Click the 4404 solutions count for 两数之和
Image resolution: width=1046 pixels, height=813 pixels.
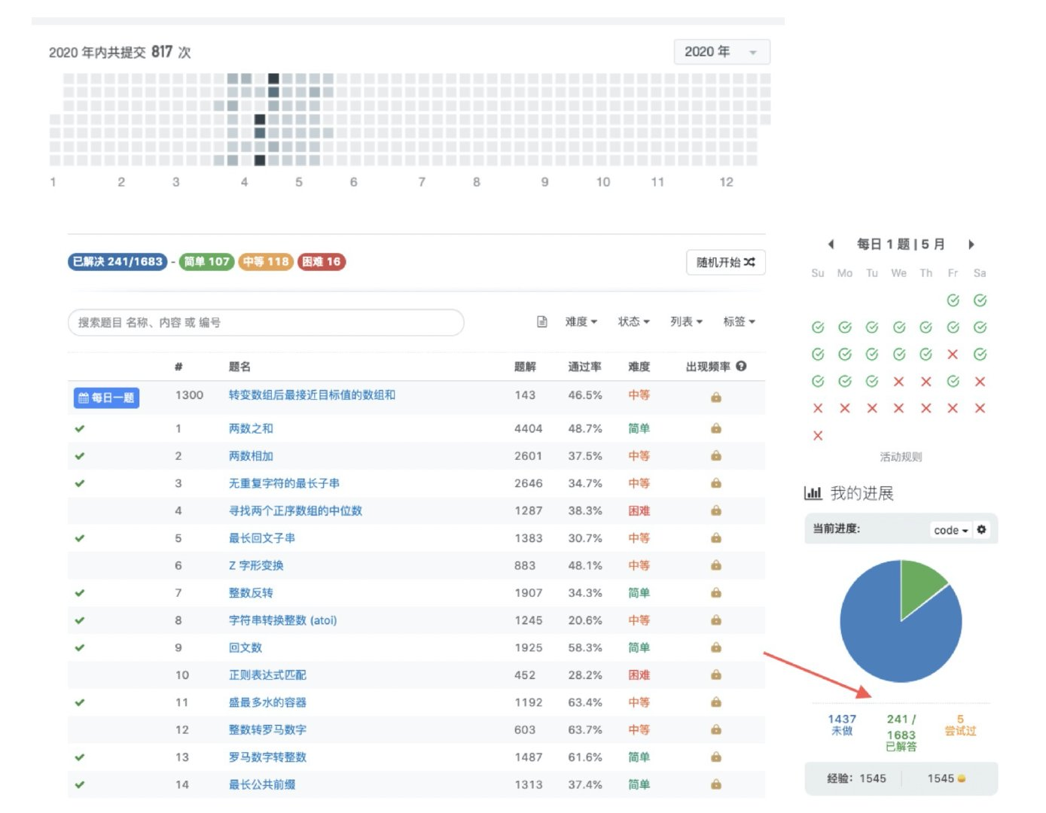[528, 428]
